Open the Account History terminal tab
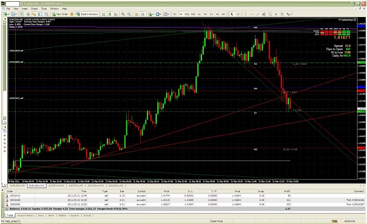 (25, 216)
